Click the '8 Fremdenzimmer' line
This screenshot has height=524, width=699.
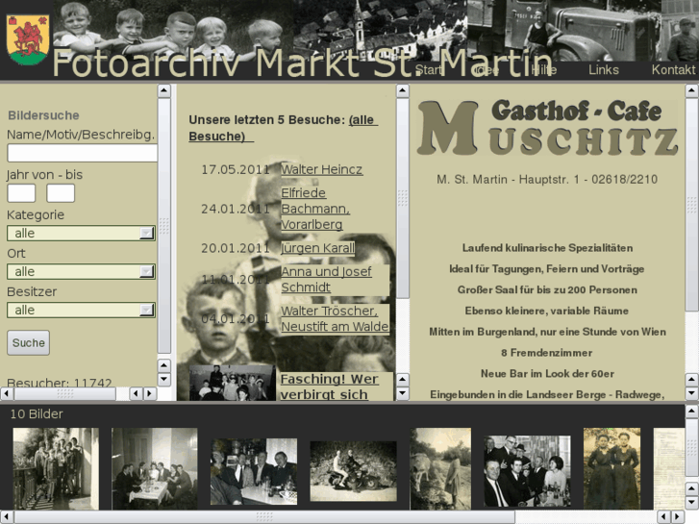[546, 353]
